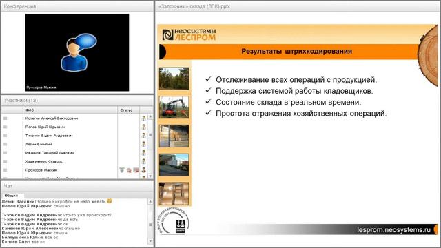The image size is (441, 248).
Task: Click bullet Отслеживание всех операций с продукцией
Action: click(x=296, y=80)
